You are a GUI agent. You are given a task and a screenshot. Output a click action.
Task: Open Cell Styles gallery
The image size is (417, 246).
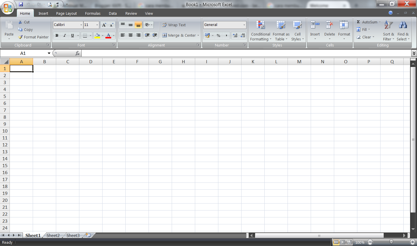(x=297, y=31)
